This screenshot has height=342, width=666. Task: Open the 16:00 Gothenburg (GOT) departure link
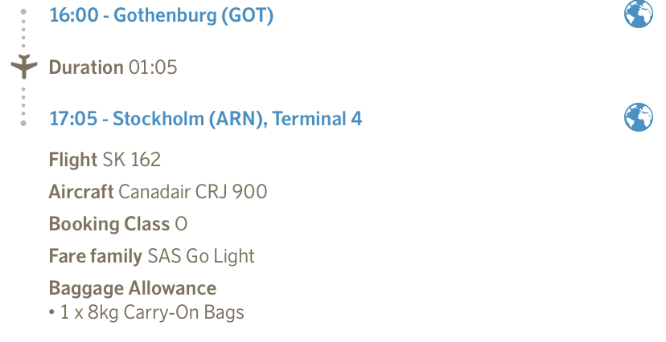[161, 15]
